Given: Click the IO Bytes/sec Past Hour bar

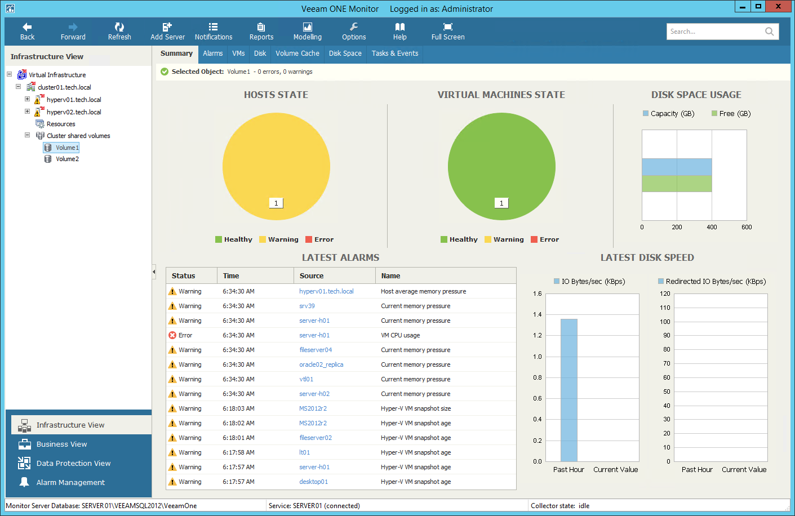Looking at the screenshot, I should click(x=569, y=390).
